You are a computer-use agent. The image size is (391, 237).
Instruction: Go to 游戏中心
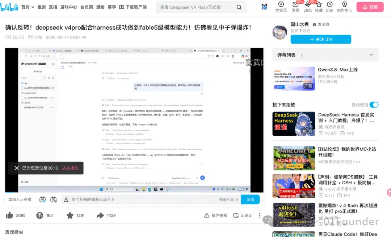coord(68,7)
